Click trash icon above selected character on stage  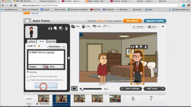click(146, 47)
